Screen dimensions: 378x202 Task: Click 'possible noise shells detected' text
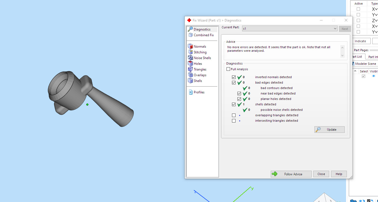tap(281, 110)
